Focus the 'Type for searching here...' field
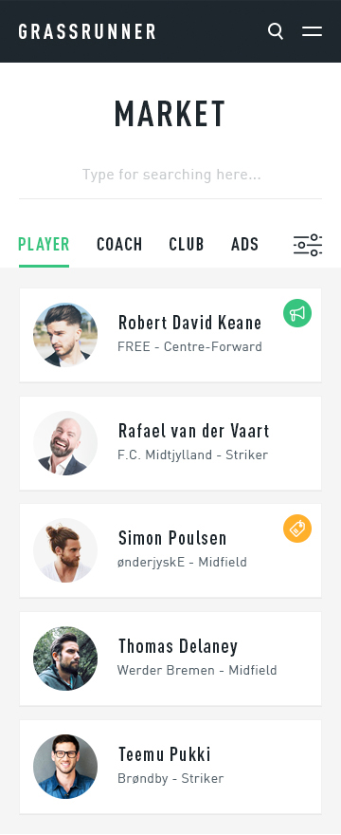This screenshot has width=341, height=835. (170, 175)
